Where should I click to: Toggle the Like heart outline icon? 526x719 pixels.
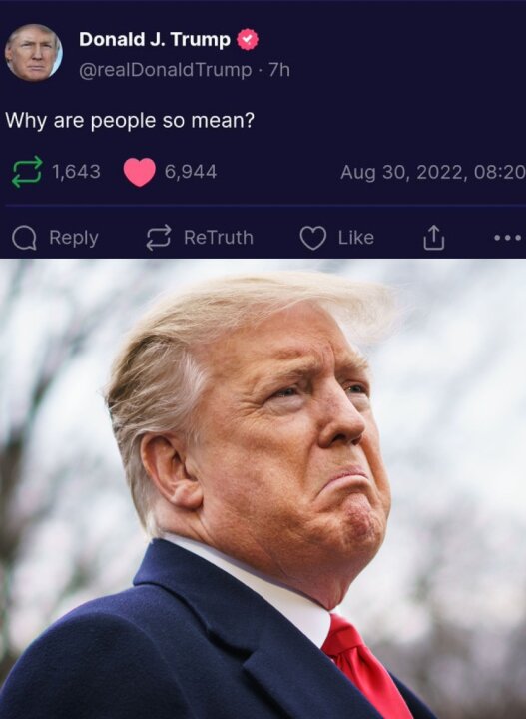coord(313,238)
